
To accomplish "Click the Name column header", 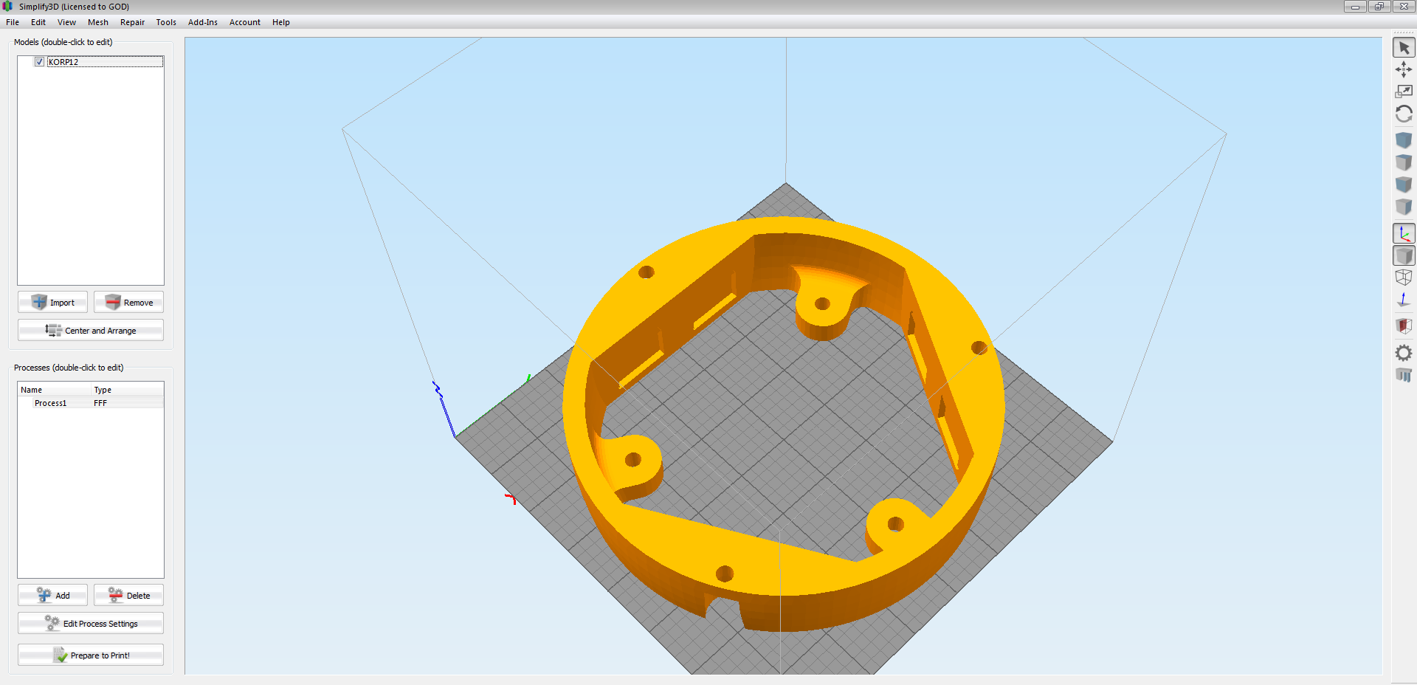I will 55,390.
